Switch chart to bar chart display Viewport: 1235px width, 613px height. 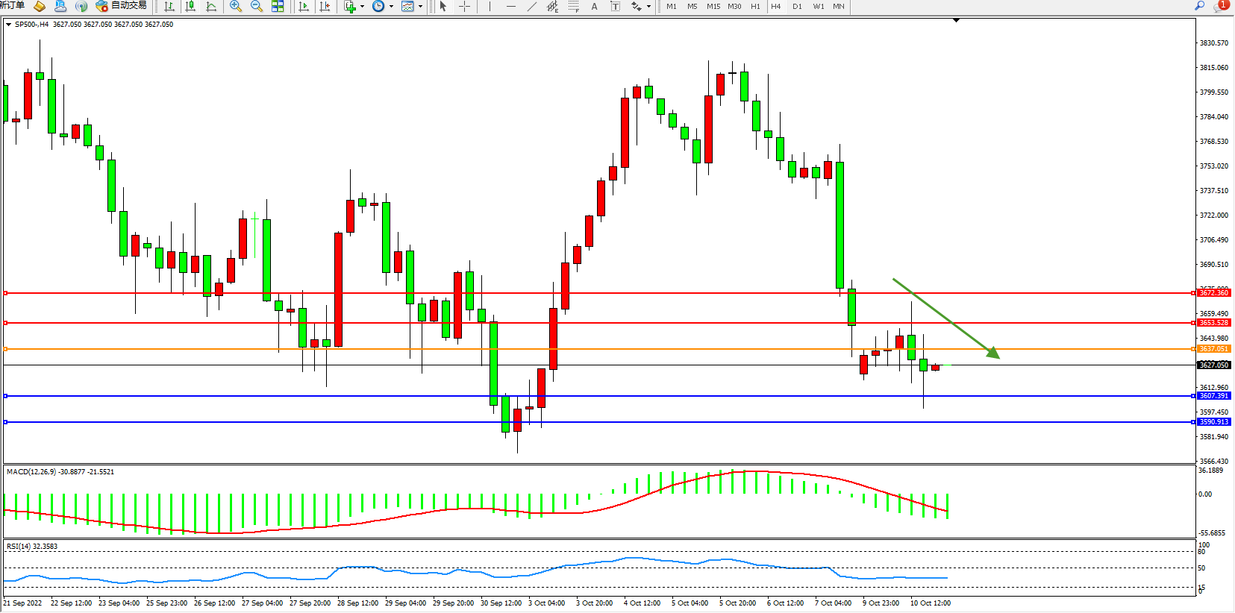pyautogui.click(x=169, y=7)
